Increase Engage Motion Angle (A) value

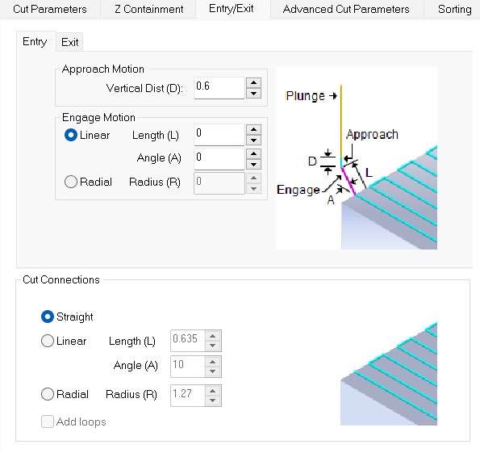click(253, 153)
